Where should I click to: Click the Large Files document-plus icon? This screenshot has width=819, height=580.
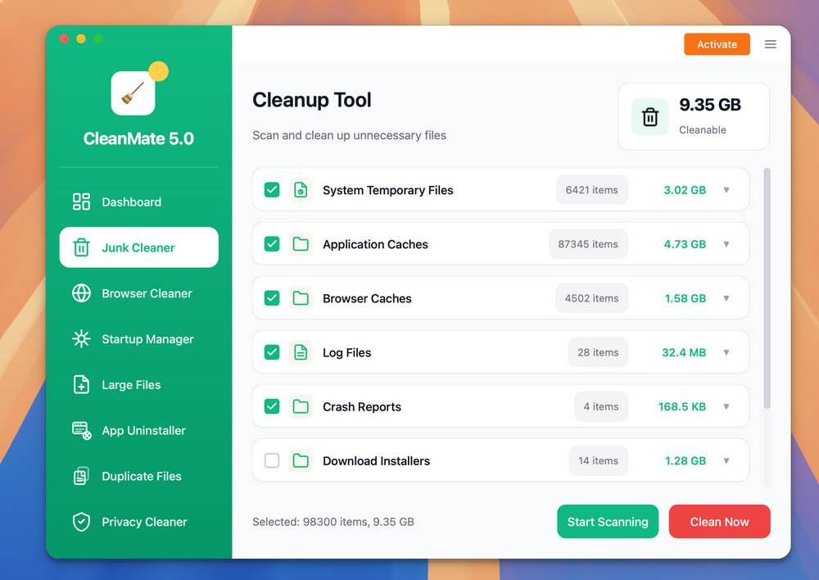(x=81, y=384)
